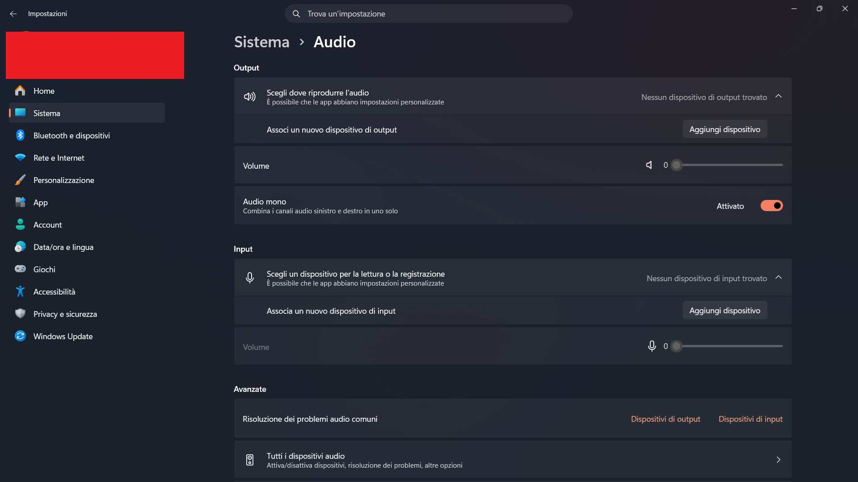Image resolution: width=858 pixels, height=482 pixels.
Task: Click the Rete e Internet wifi icon
Action: click(20, 158)
